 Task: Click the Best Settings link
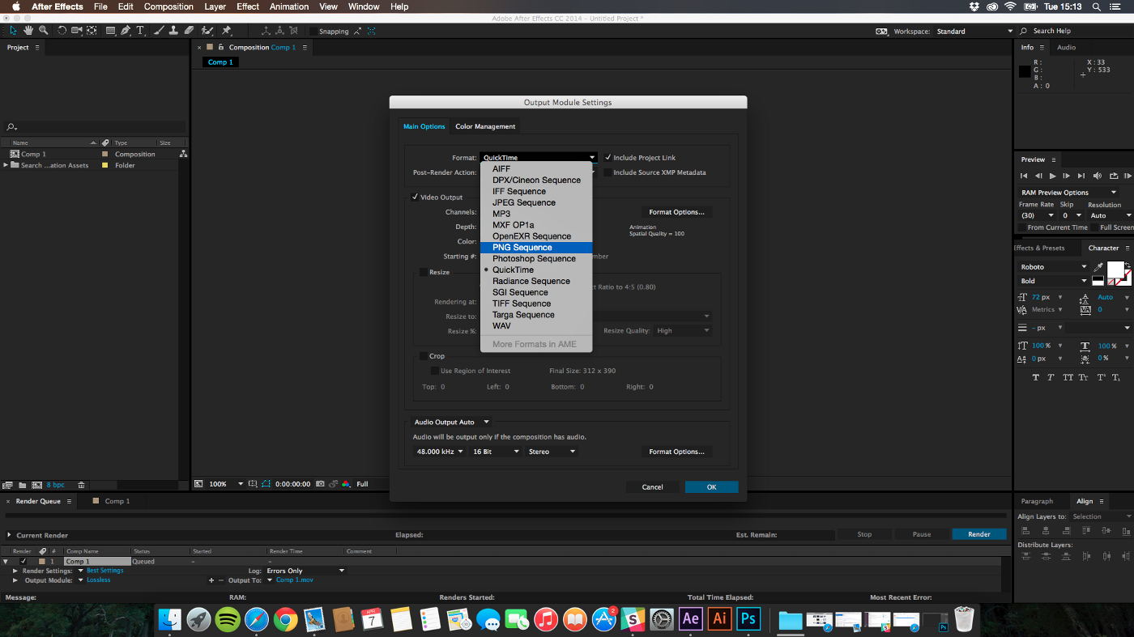click(105, 571)
